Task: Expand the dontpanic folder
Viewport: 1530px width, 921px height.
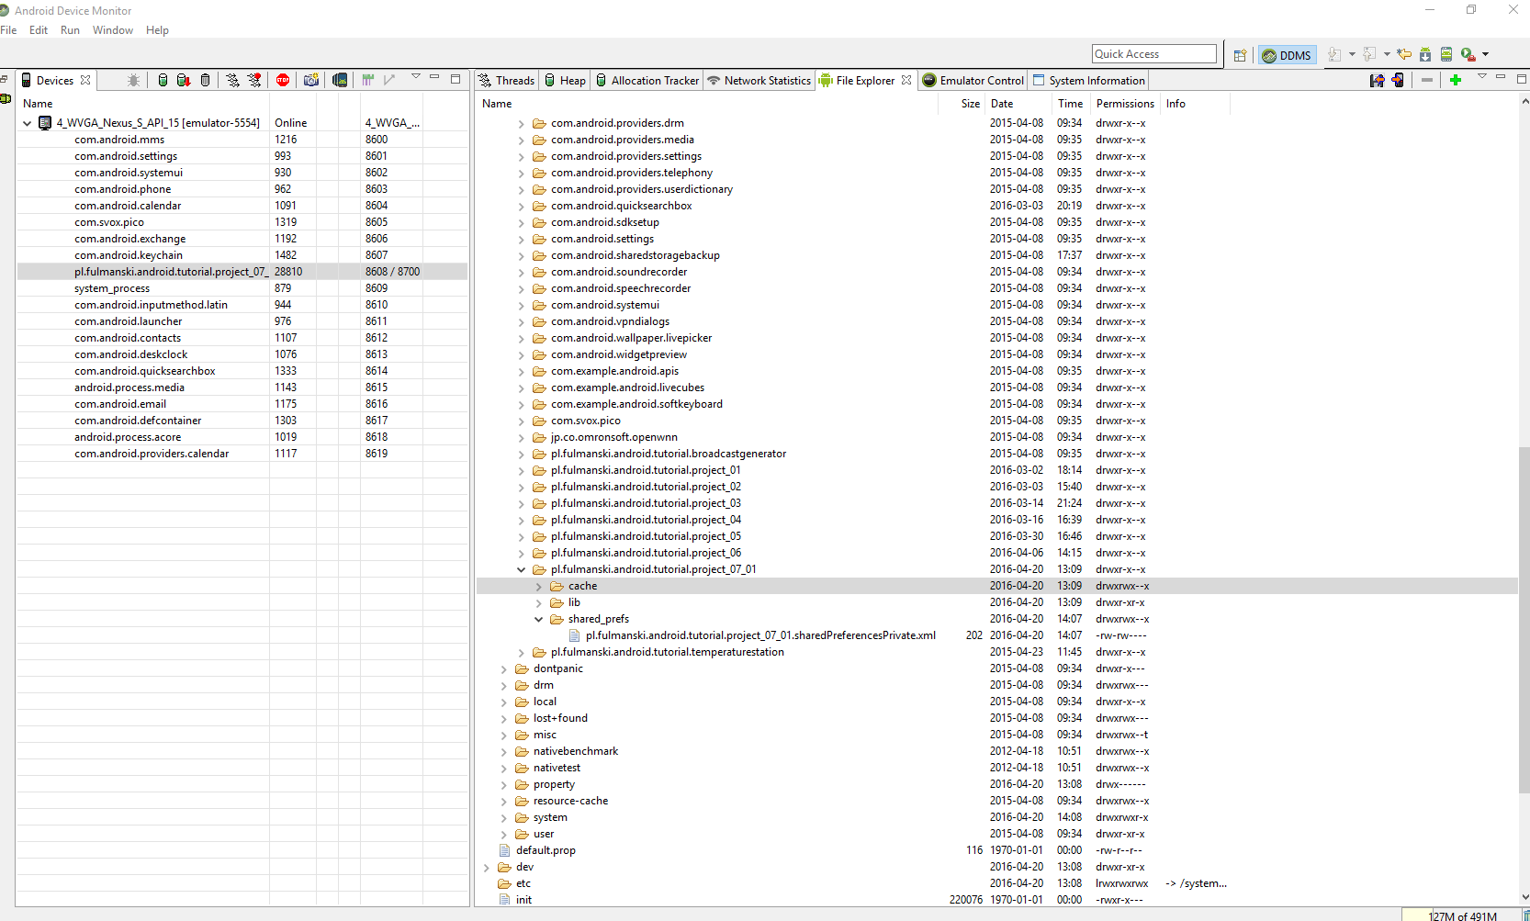Action: coord(503,668)
